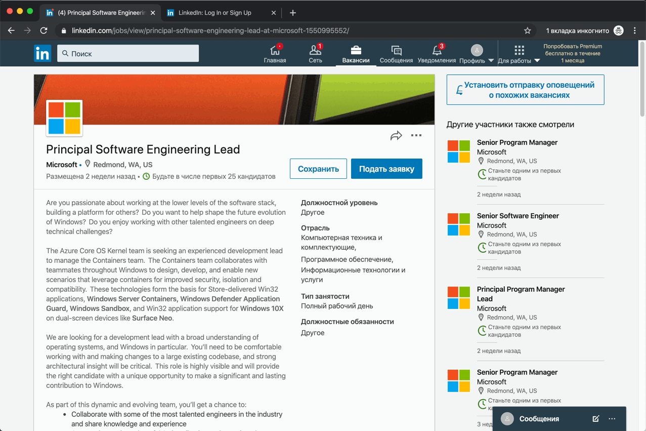This screenshot has height=431, width=646.
Task: Click the Сохранить button
Action: pyautogui.click(x=318, y=169)
